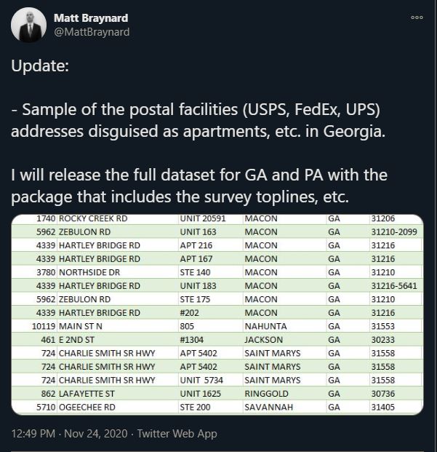Click the sentence about full dataset for GA and PA
This screenshot has width=437, height=452.
coord(199,186)
